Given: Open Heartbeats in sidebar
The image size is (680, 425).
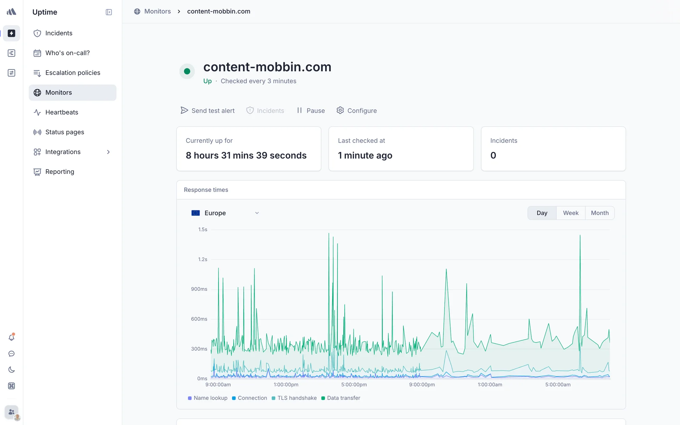Looking at the screenshot, I should (x=62, y=112).
